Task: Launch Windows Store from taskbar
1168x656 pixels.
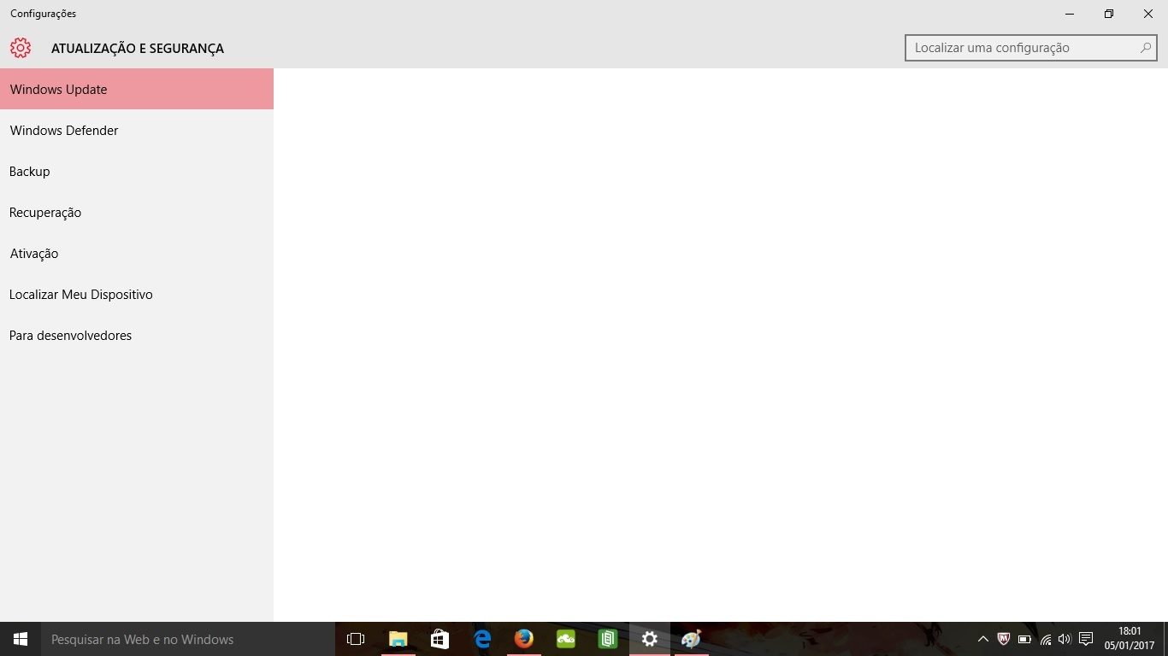Action: 440,639
